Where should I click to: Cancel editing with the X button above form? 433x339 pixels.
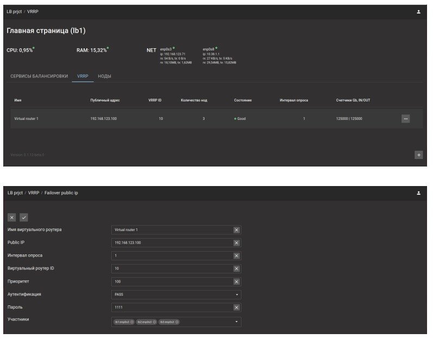tap(12, 218)
